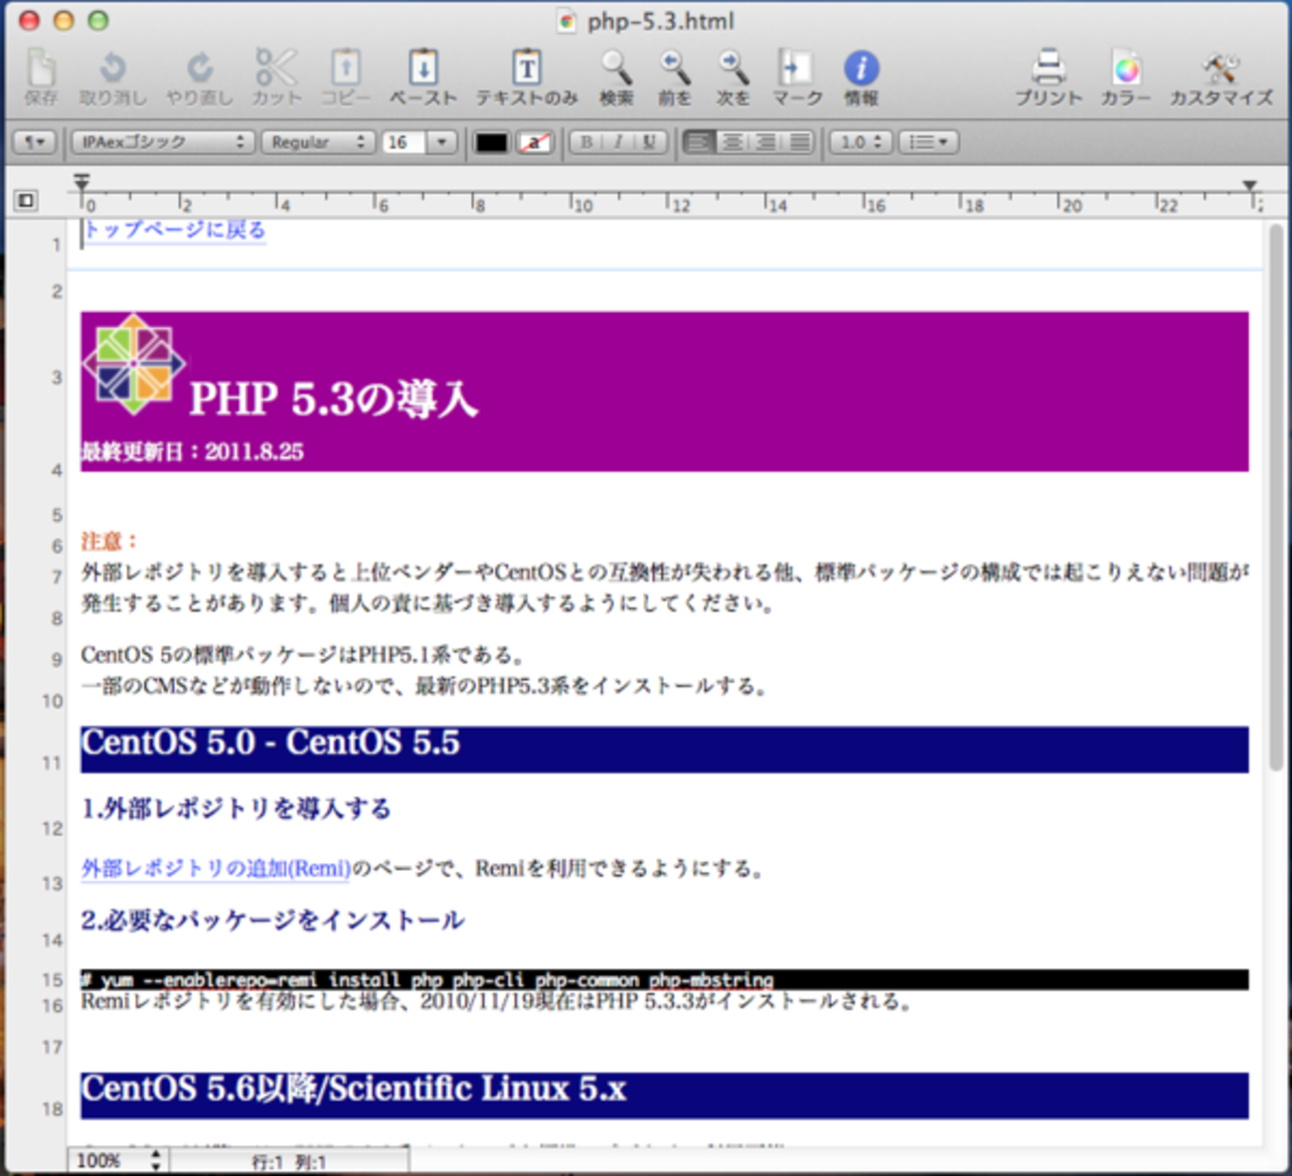Screen dimensions: 1292x1176
Task: Toggle underline formatting button
Action: point(648,142)
